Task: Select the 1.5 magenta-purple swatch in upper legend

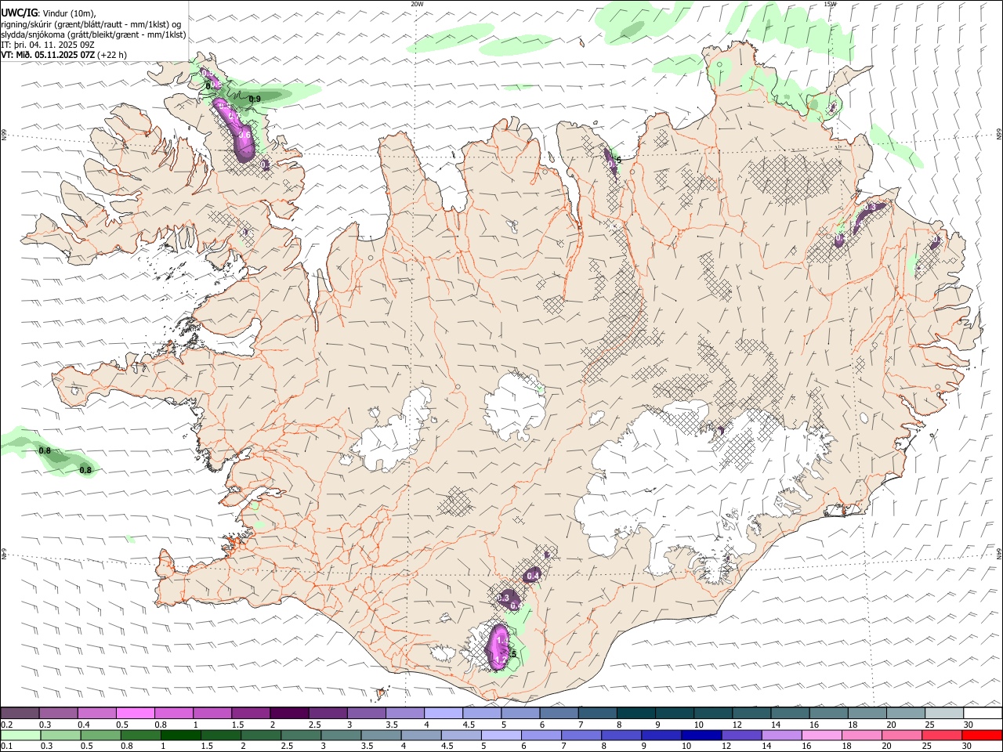Action: [x=250, y=713]
